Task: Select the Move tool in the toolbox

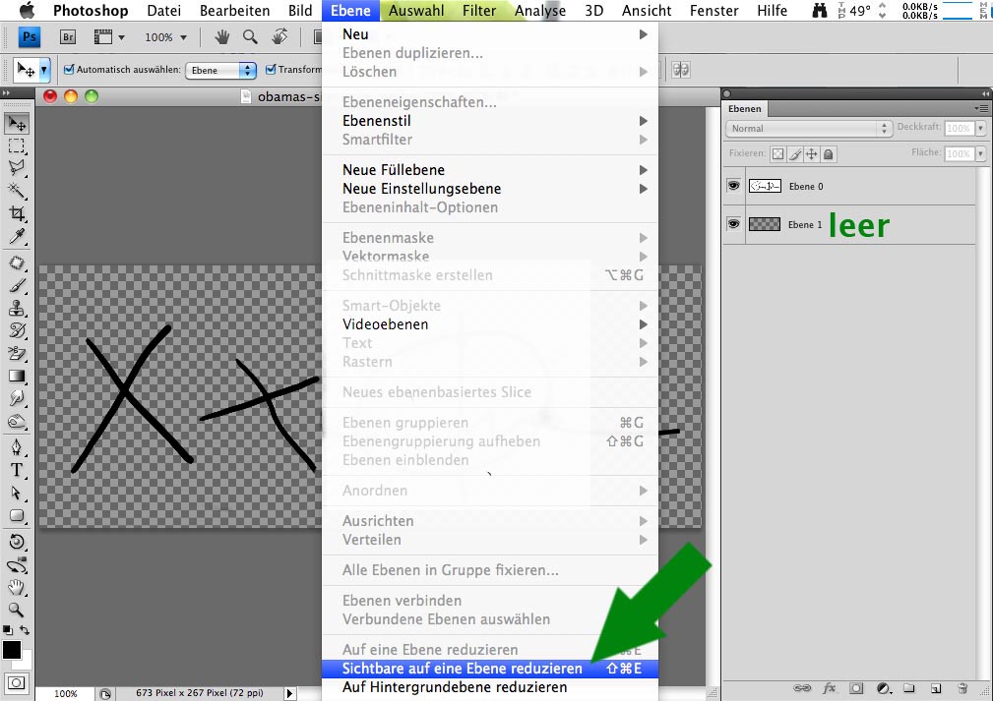Action: point(17,123)
